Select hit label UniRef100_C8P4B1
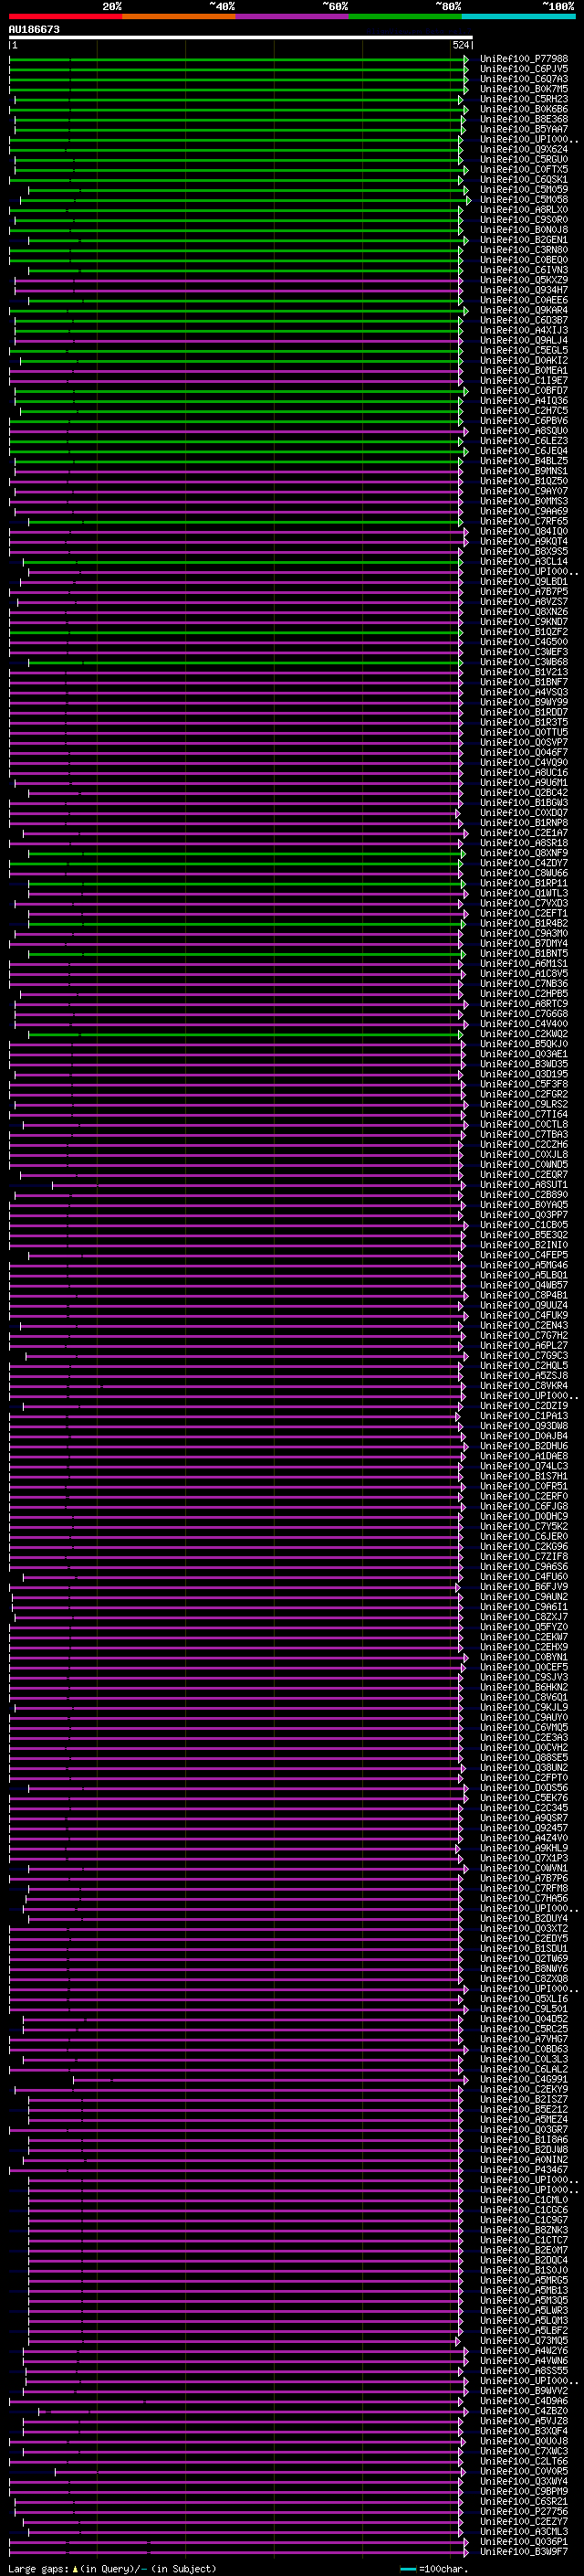The image size is (584, 2576). click(523, 1294)
